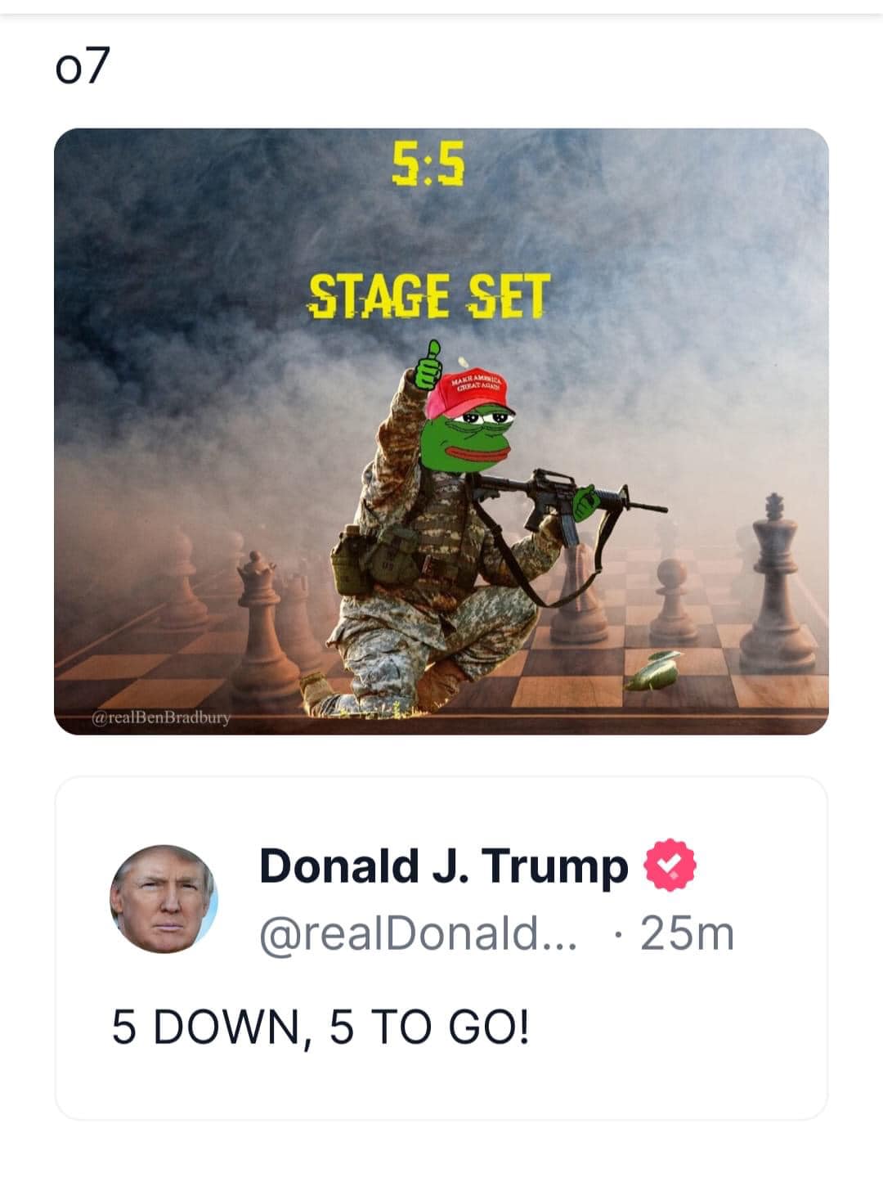The width and height of the screenshot is (883, 1178).
Task: Open the chessboard meme image
Action: 441,431
